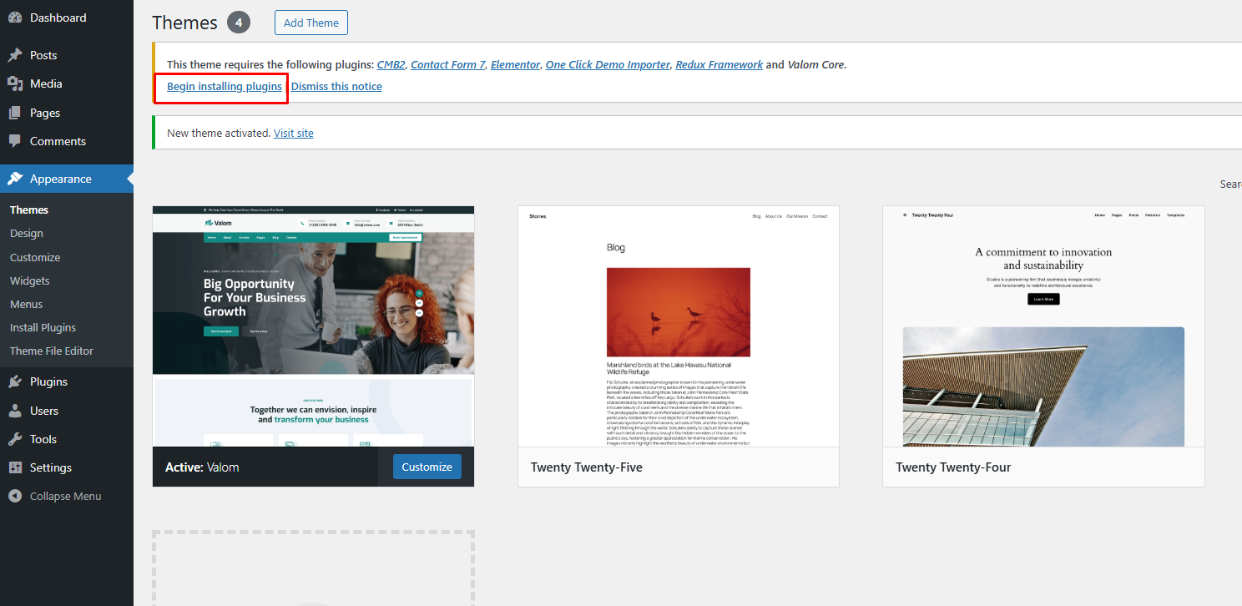
Task: Open the Widgets submenu item
Action: coord(30,280)
